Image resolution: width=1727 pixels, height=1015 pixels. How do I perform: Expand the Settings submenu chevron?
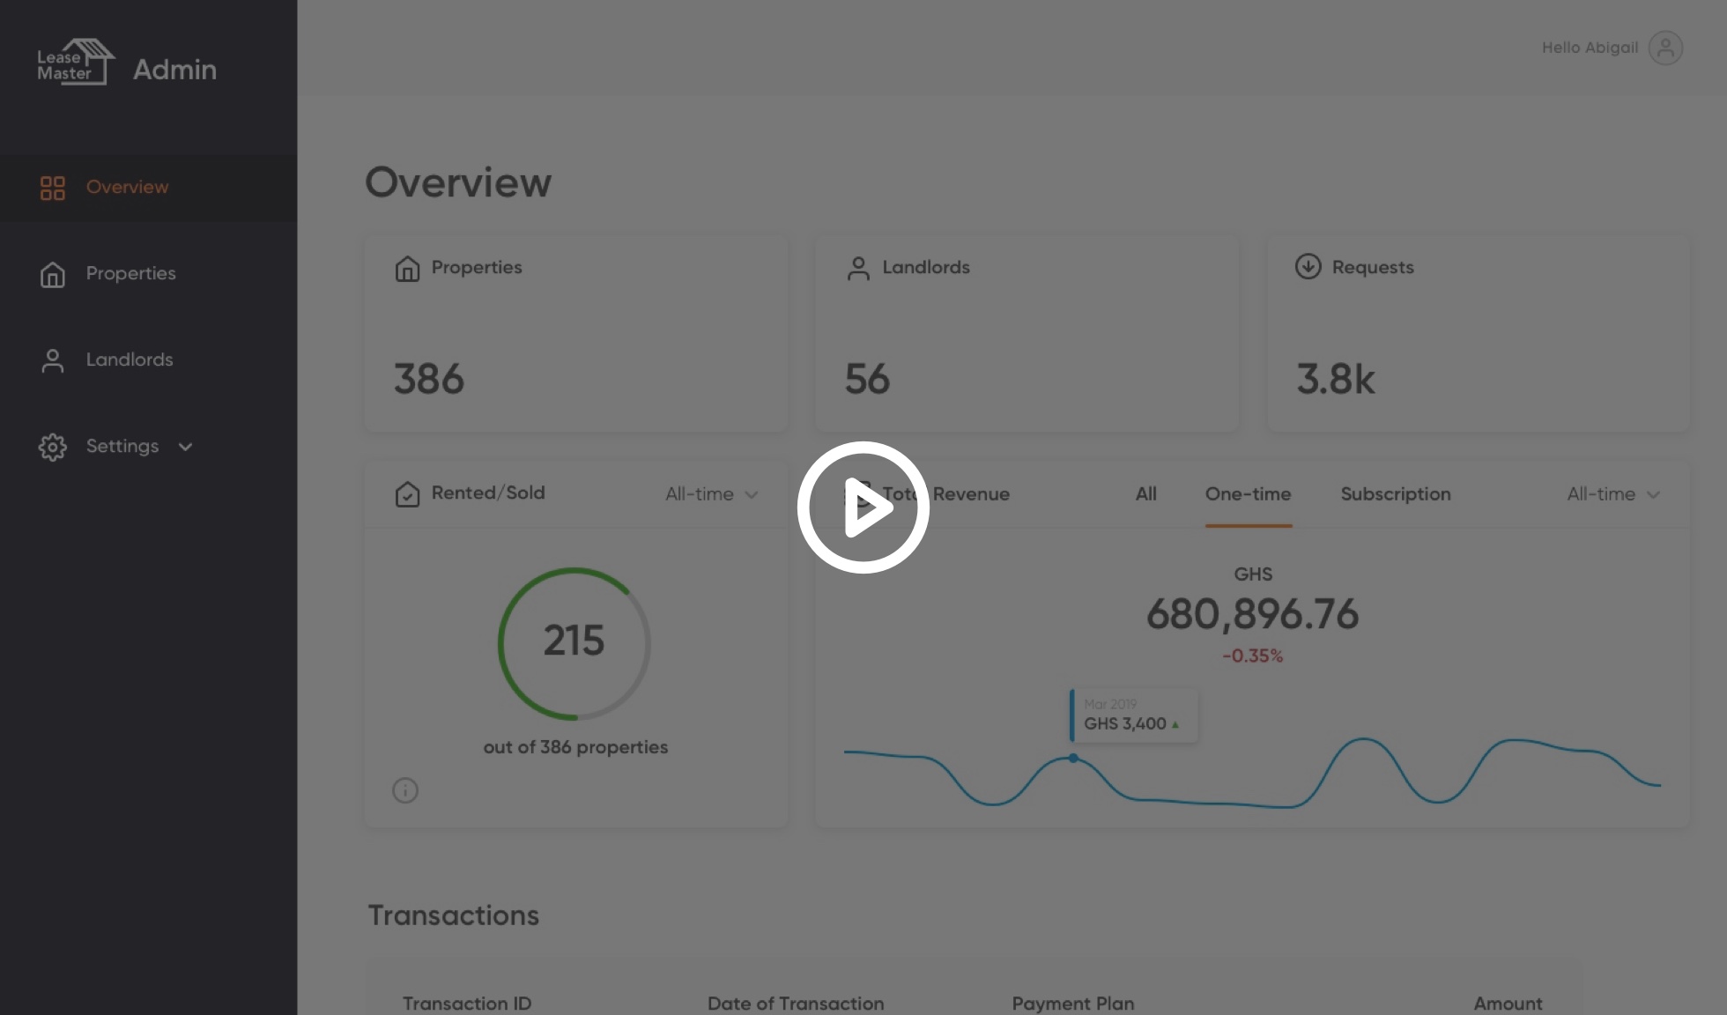click(x=185, y=447)
